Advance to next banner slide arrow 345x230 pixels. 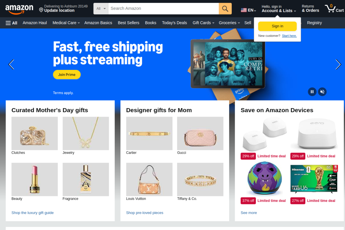pos(338,64)
